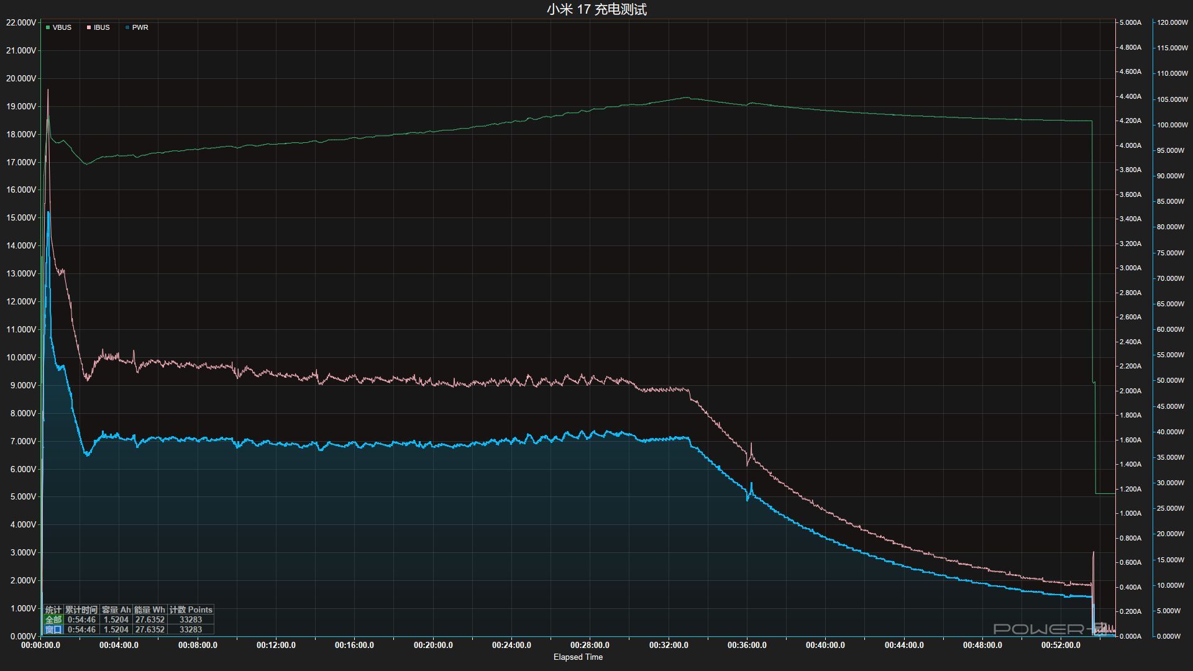Click the 容量 Ah column header
The width and height of the screenshot is (1193, 671).
click(x=116, y=609)
